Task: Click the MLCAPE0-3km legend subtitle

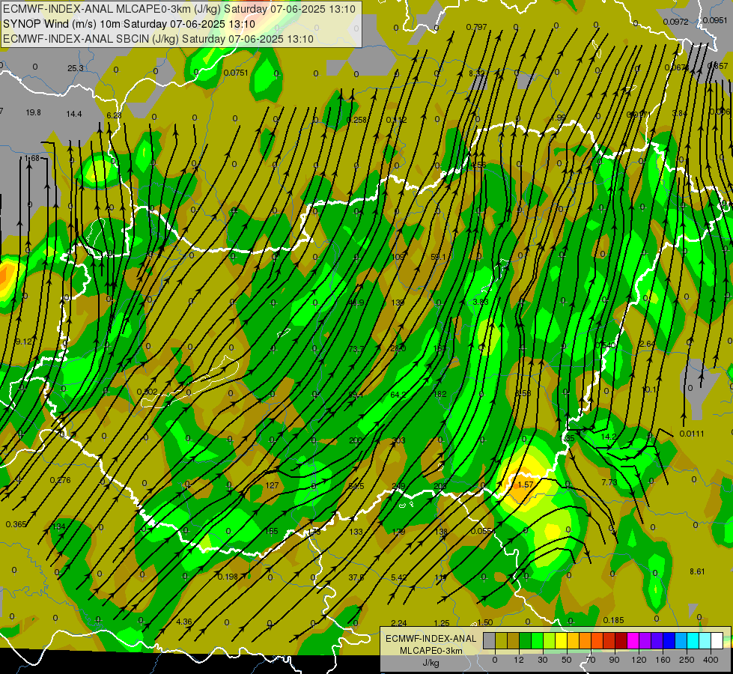Action: tap(431, 651)
